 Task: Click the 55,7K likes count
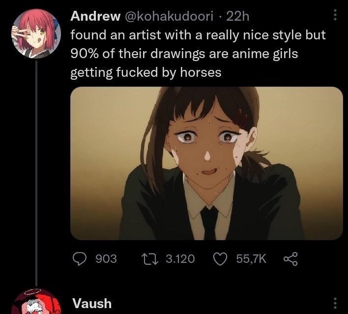click(251, 259)
